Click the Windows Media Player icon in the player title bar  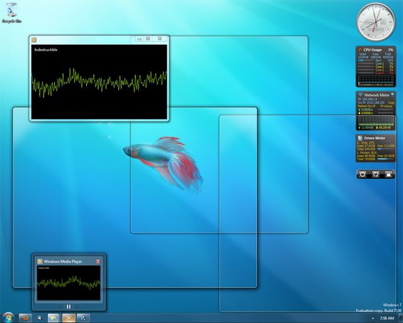click(x=35, y=40)
